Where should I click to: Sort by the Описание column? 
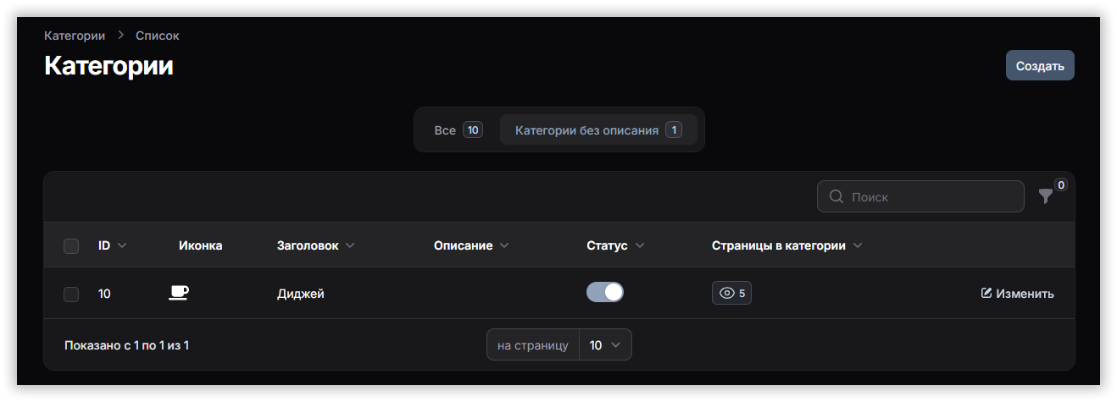point(471,245)
